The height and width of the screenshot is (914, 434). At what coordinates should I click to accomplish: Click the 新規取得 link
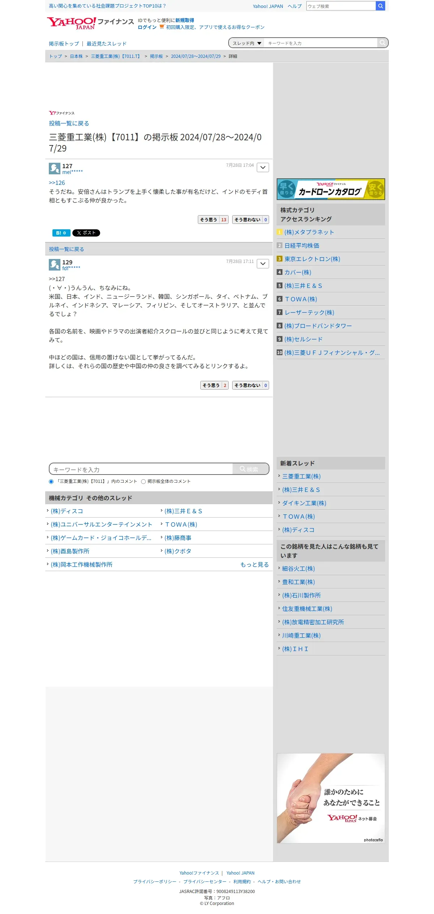pos(185,20)
